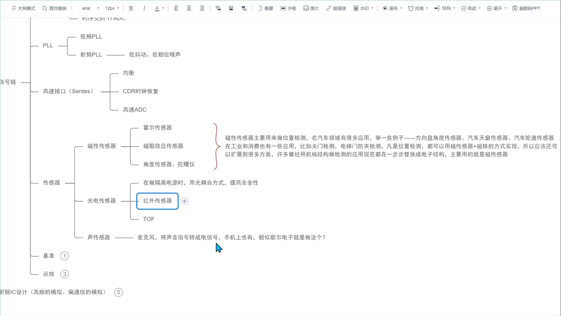Expand the 射频IC设计 node's badge 5

click(119, 292)
